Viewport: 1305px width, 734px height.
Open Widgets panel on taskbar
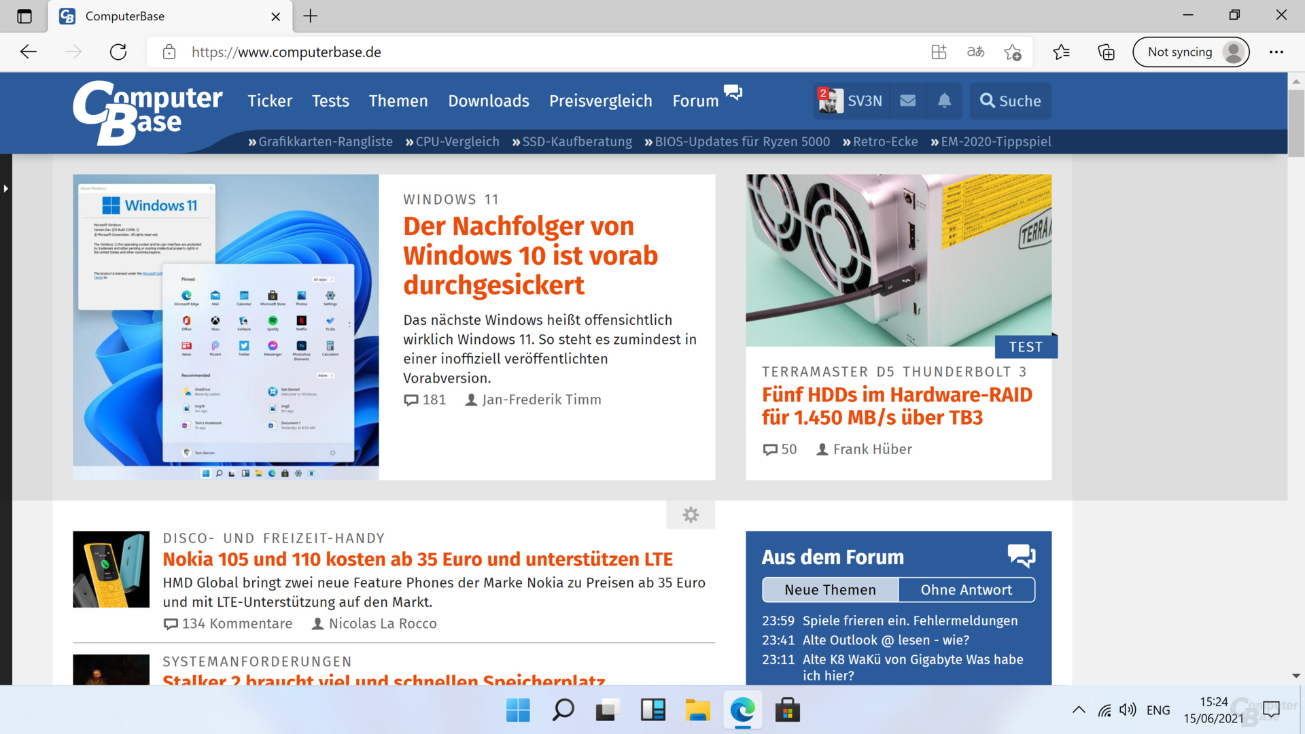tap(652, 710)
